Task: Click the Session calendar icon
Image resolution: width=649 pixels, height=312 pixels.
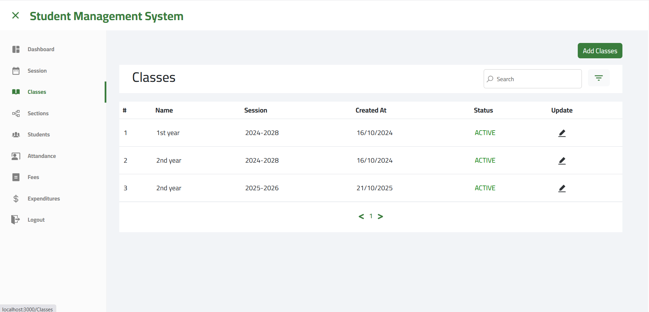Action: click(16, 71)
